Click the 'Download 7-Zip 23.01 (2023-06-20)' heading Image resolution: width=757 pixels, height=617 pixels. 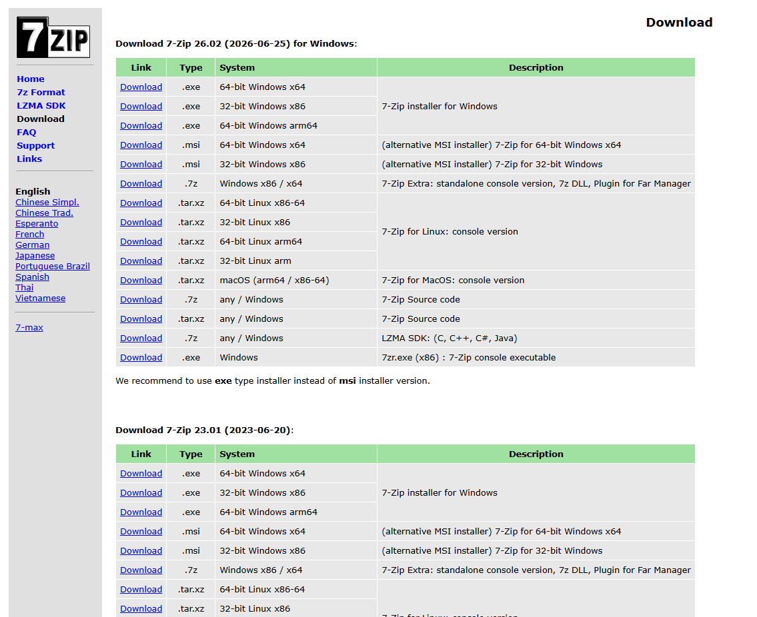click(x=204, y=430)
